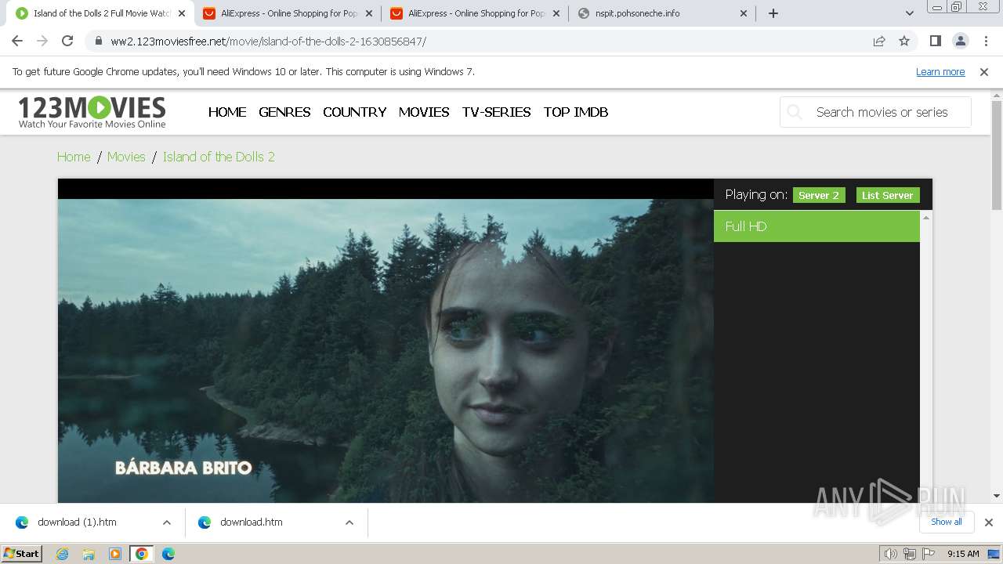The height and width of the screenshot is (564, 1003).
Task: Open the Chrome profile avatar icon
Action: pyautogui.click(x=960, y=41)
